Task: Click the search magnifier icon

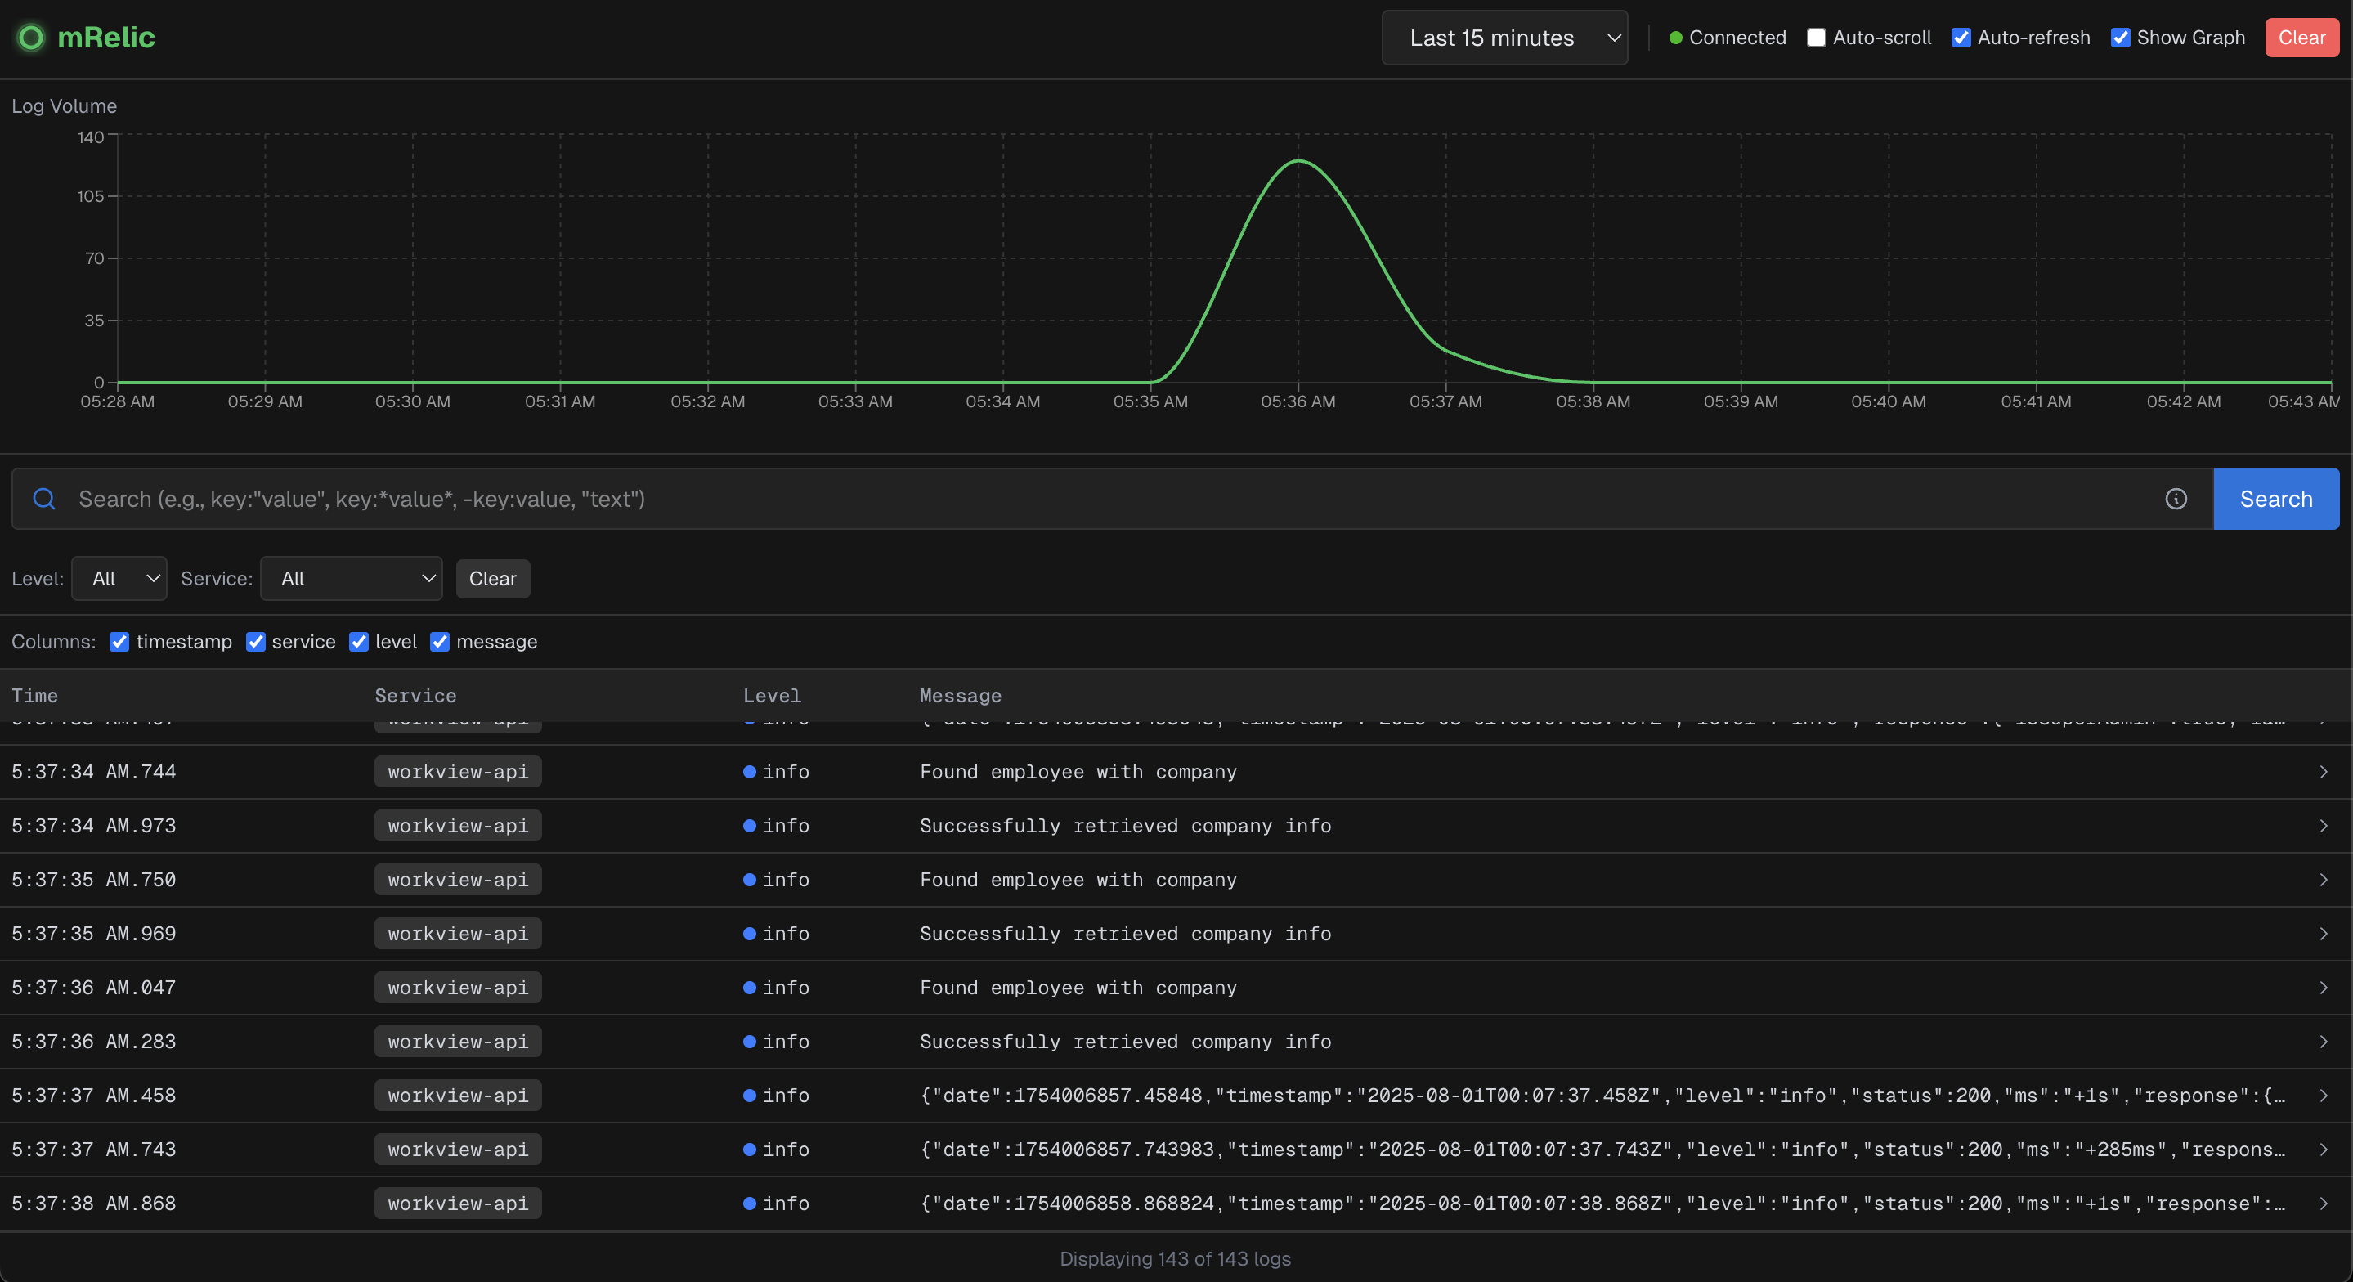Action: 44,499
